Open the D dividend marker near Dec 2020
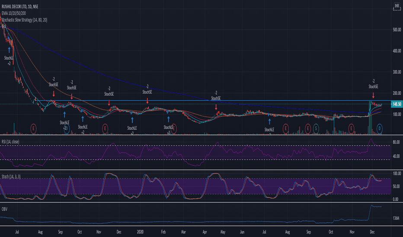 [x=379, y=128]
